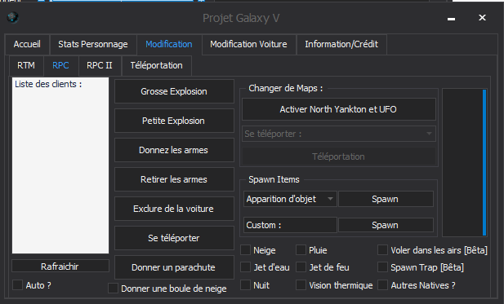The height and width of the screenshot is (304, 504).
Task: Toggle the Pluie checkbox
Action: coord(301,250)
